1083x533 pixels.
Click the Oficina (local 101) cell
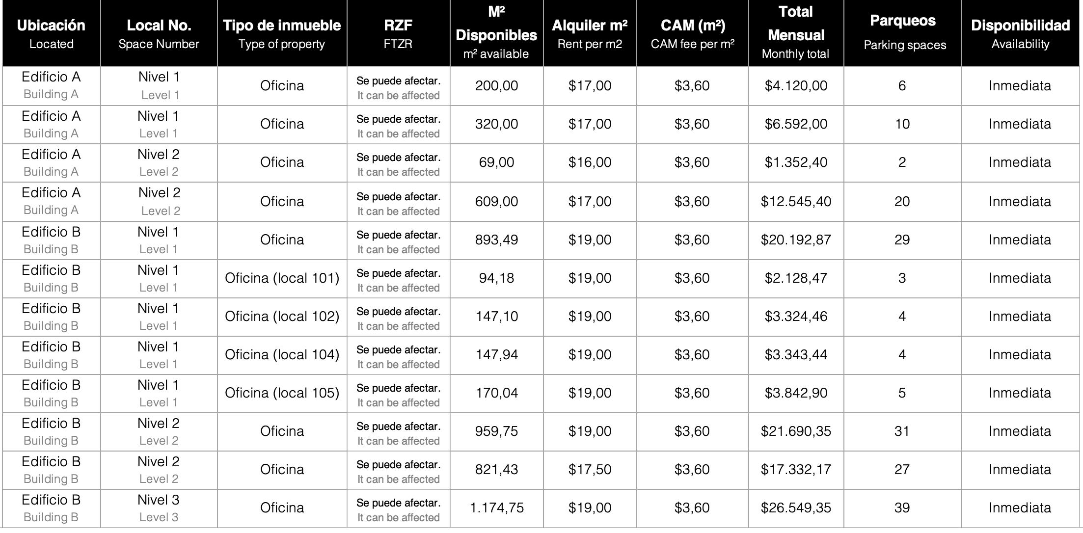282,278
